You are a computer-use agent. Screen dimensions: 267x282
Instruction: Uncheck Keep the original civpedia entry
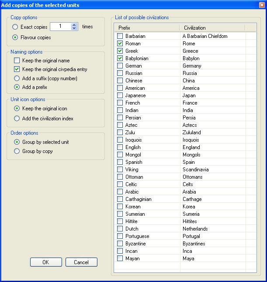pos(17,69)
